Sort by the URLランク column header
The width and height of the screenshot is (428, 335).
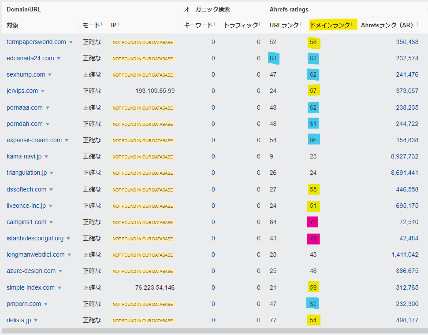pos(284,25)
